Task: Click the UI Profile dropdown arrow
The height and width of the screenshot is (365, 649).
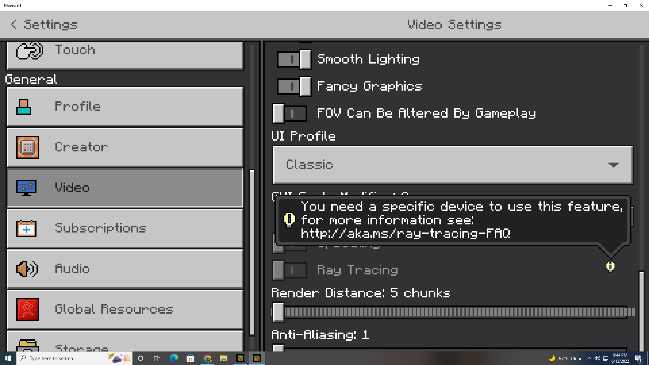Action: [x=614, y=165]
